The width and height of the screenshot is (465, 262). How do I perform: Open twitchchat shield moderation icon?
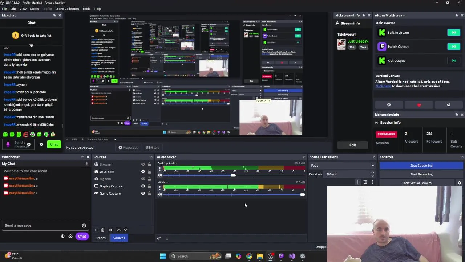click(x=62, y=237)
